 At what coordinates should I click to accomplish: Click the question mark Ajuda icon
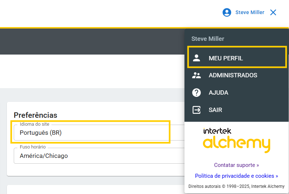point(196,93)
